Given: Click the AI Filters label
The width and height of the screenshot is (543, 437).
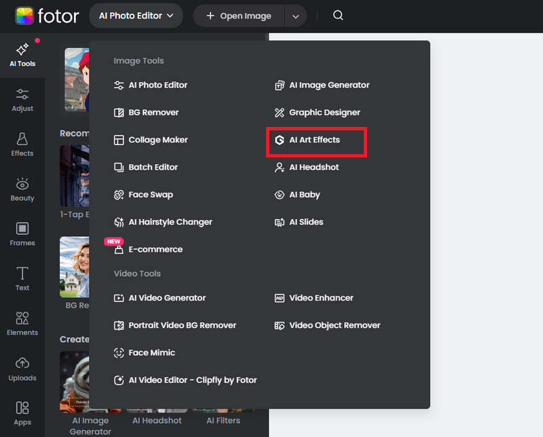Looking at the screenshot, I should (x=223, y=421).
